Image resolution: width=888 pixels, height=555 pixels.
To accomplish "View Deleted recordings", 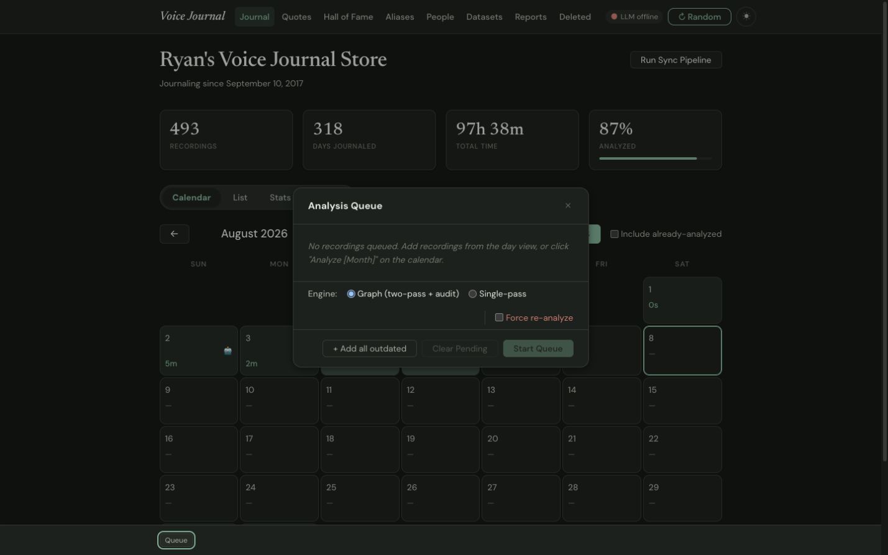I will [x=575, y=17].
